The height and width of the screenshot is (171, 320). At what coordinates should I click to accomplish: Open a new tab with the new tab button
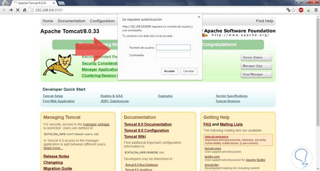pos(61,3)
